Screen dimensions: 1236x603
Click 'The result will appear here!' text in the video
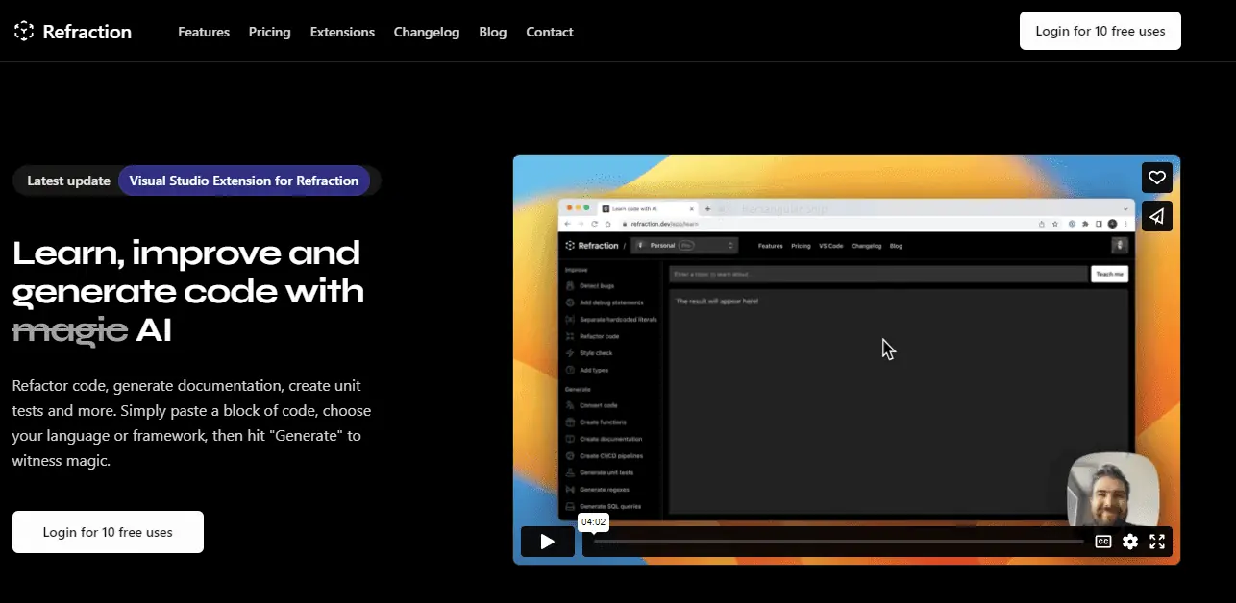pos(717,301)
